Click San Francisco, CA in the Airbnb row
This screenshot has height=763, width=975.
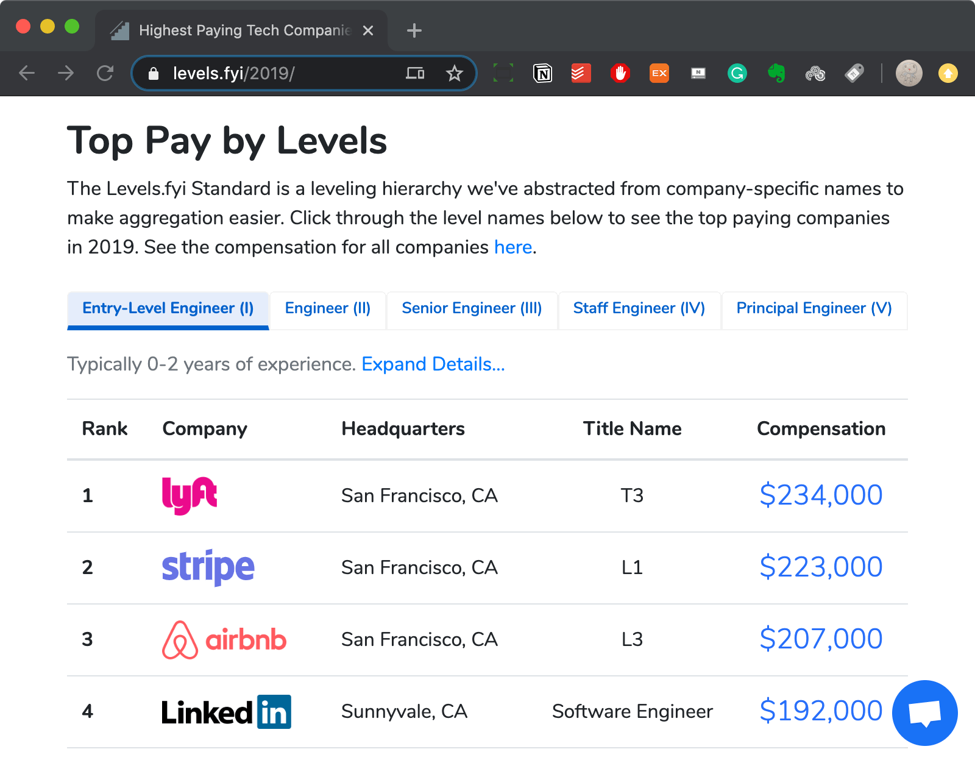(x=420, y=640)
